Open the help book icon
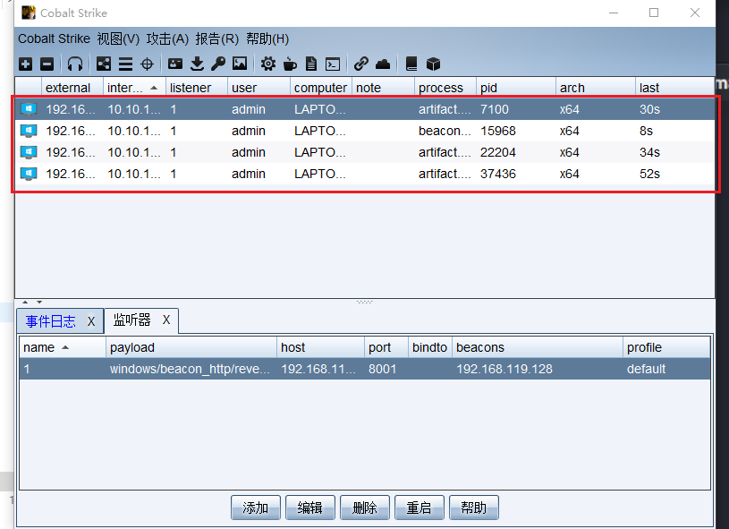 [x=411, y=64]
